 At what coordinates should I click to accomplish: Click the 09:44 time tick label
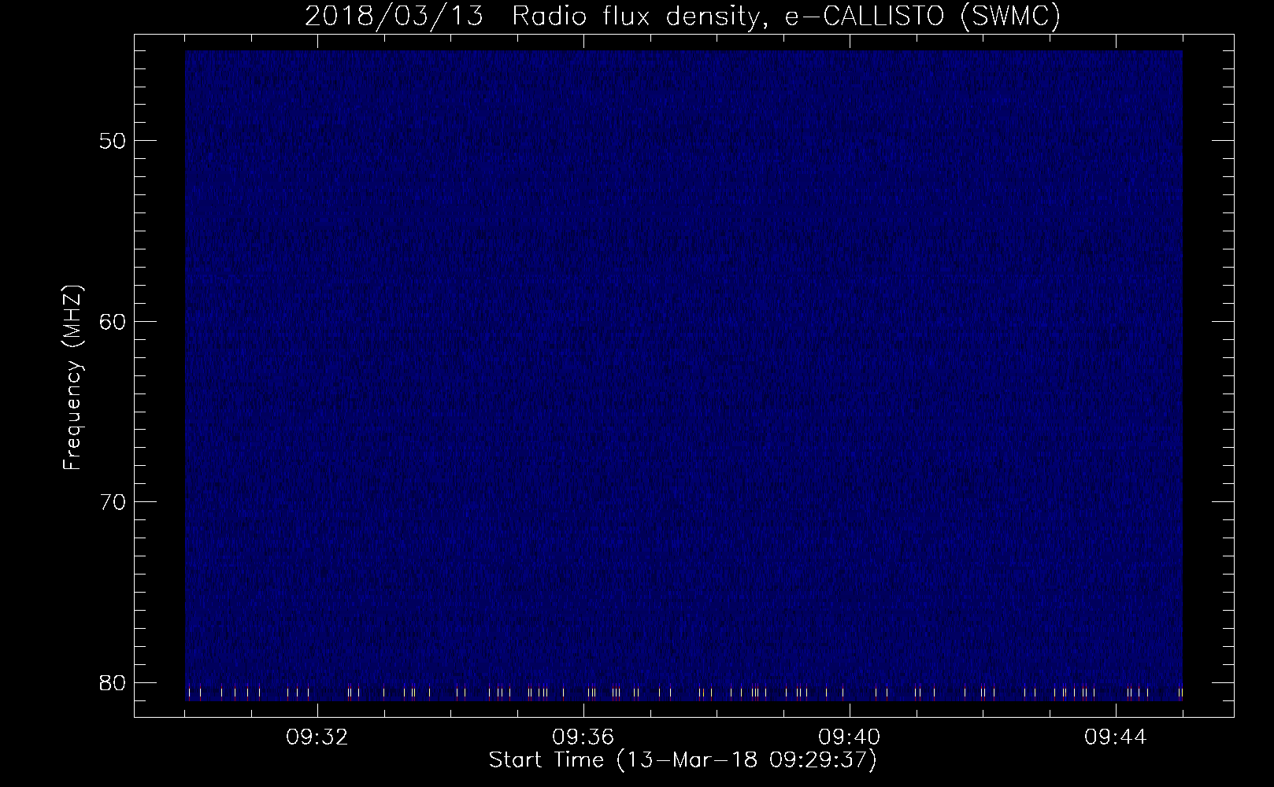(x=1116, y=738)
